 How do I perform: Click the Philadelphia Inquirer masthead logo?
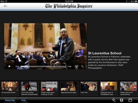click(69, 6)
